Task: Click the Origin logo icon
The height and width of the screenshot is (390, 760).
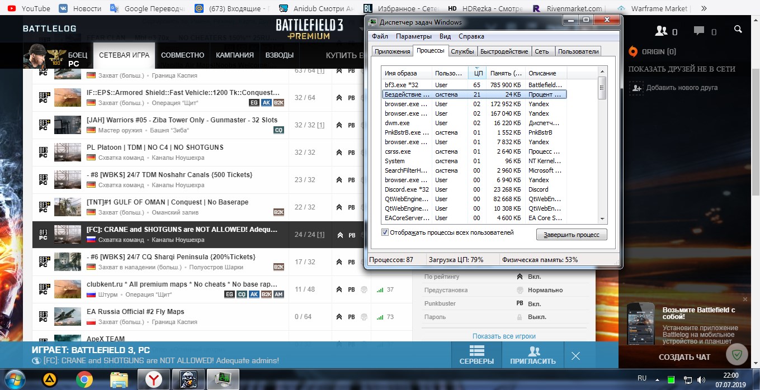Action: 633,52
